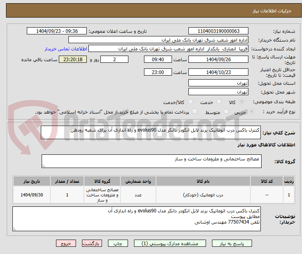The image size is (302, 254).
Task: Click the جزئیات اطلاعات نیاز header title
Action: 272,11
